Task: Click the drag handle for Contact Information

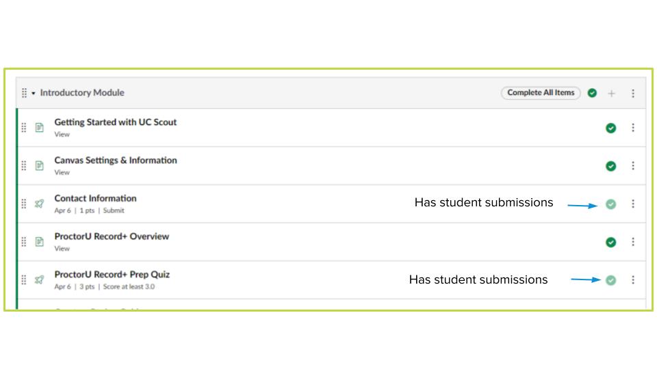Action: 24,204
